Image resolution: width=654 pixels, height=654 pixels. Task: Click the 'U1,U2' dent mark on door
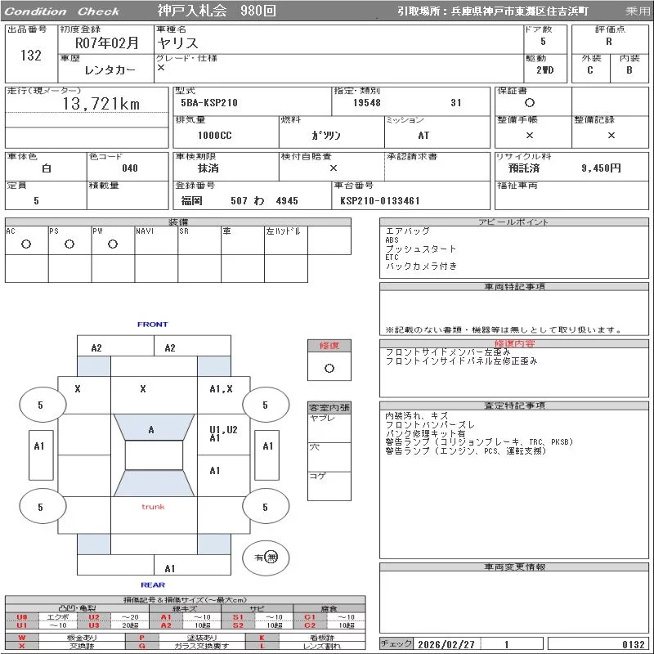pos(223,429)
